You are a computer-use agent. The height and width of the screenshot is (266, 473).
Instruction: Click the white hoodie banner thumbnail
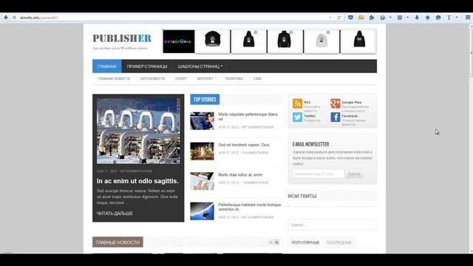[x=321, y=41]
